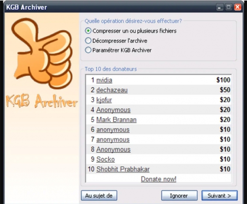Click the Quelle opération désirez-vous effectuer? heading
Screen dimensions: 247x204
coord(133,21)
